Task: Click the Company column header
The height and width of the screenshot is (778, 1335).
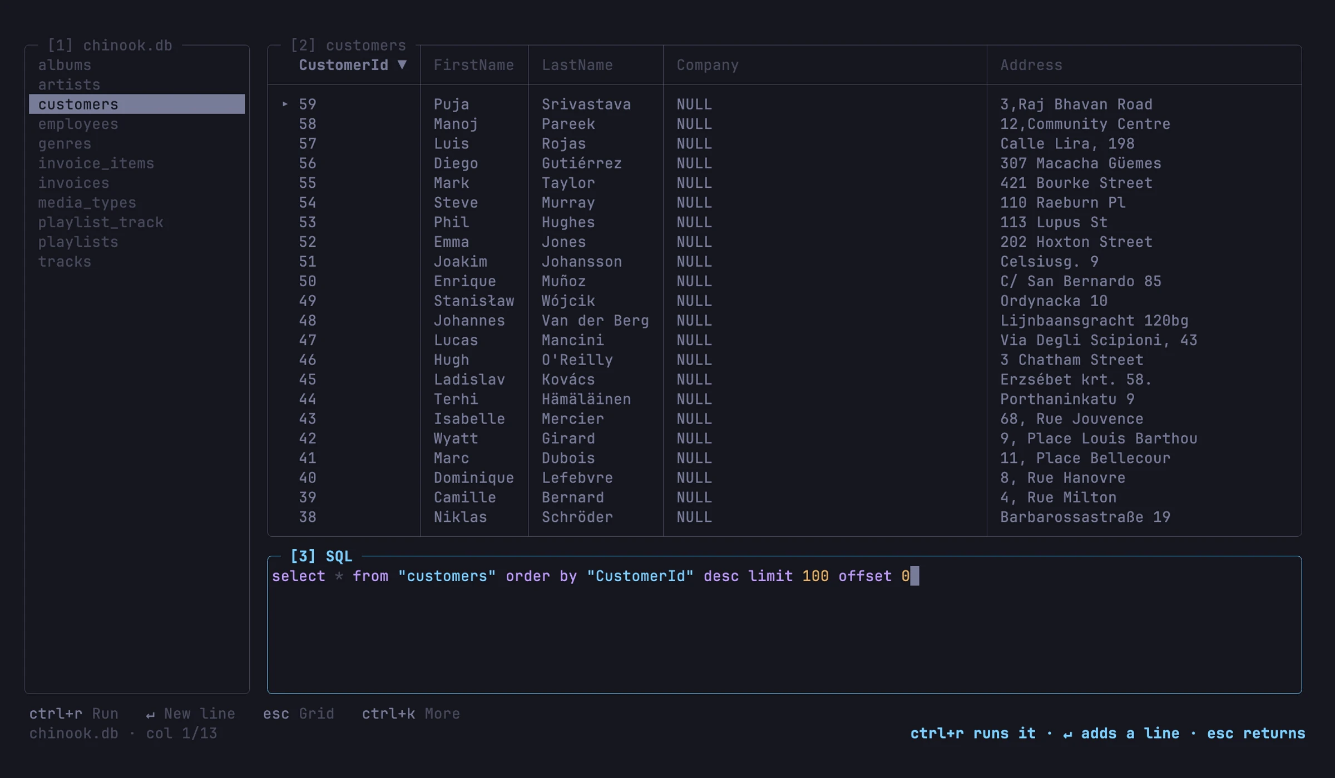Action: coord(708,65)
